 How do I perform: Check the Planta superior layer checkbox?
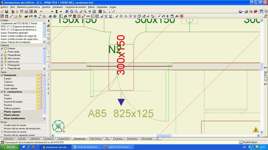2,112
